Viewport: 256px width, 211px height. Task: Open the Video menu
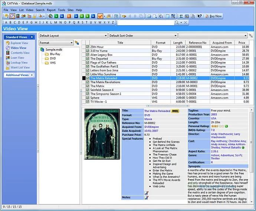tap(30, 10)
